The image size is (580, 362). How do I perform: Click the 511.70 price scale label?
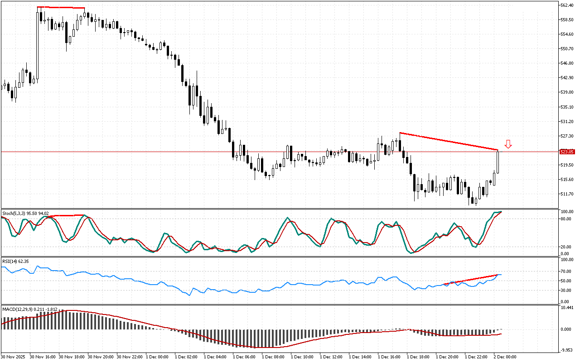tap(567, 194)
